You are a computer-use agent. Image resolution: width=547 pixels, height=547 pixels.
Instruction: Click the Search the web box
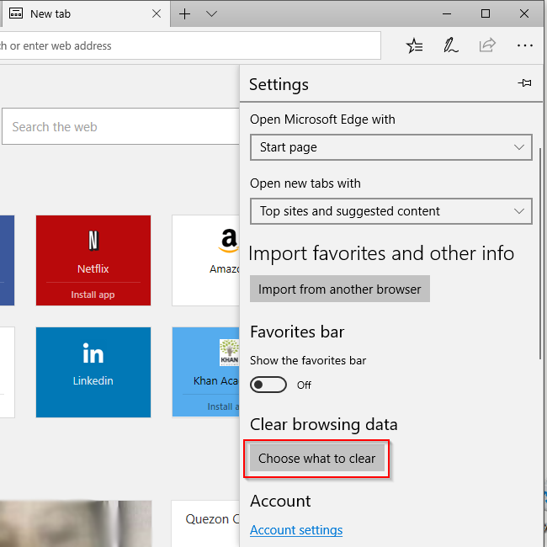tap(120, 126)
